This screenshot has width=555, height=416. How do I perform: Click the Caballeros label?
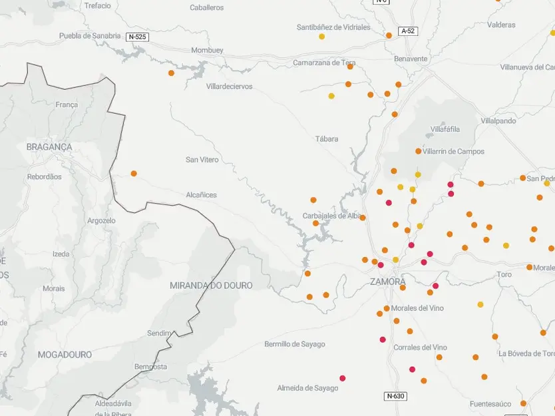click(x=207, y=7)
